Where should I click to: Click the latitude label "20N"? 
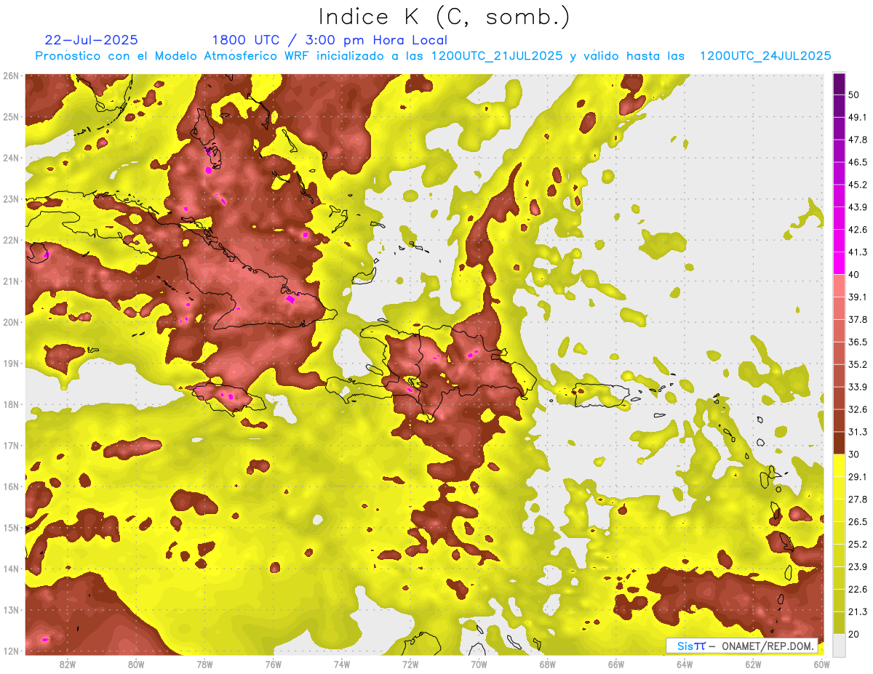point(11,322)
